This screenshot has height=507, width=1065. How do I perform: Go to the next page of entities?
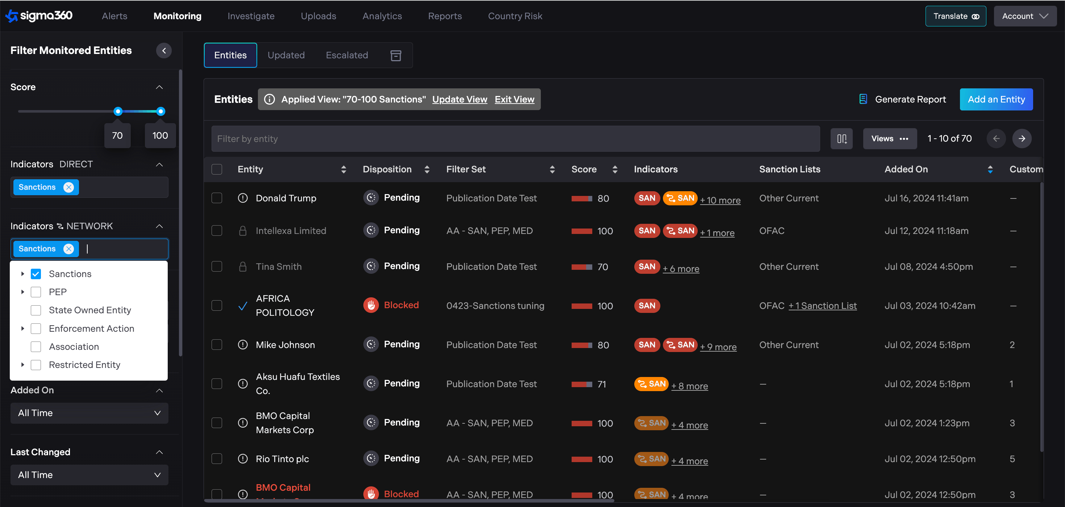point(1021,138)
